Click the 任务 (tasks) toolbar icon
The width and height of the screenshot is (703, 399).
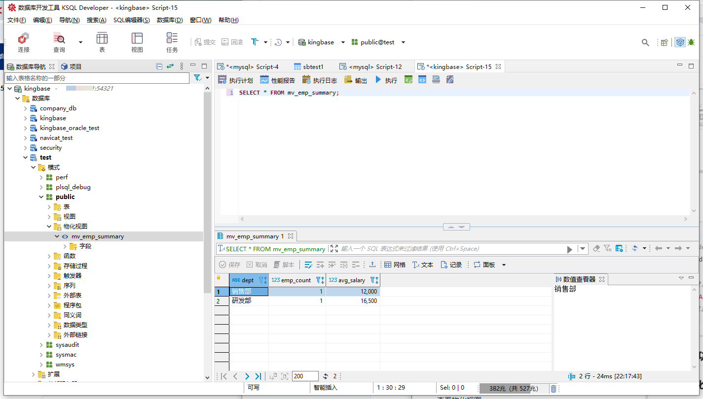(172, 42)
